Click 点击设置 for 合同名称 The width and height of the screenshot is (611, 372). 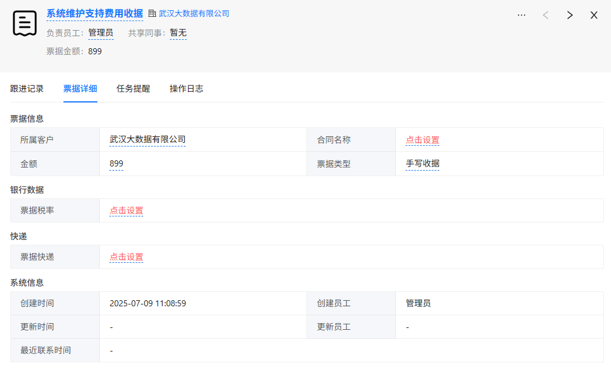[x=422, y=140]
